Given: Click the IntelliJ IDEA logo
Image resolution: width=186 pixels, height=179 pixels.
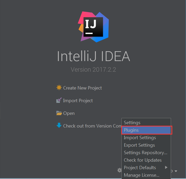Looking at the screenshot, I should (93, 27).
